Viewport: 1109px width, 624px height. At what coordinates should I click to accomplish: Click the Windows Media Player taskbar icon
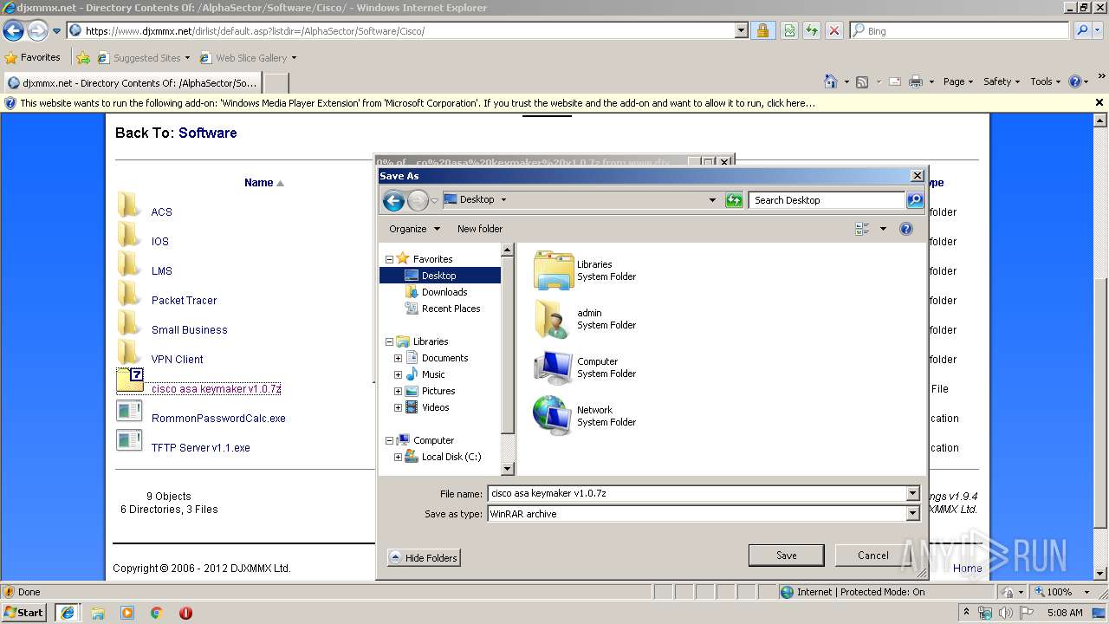(127, 613)
